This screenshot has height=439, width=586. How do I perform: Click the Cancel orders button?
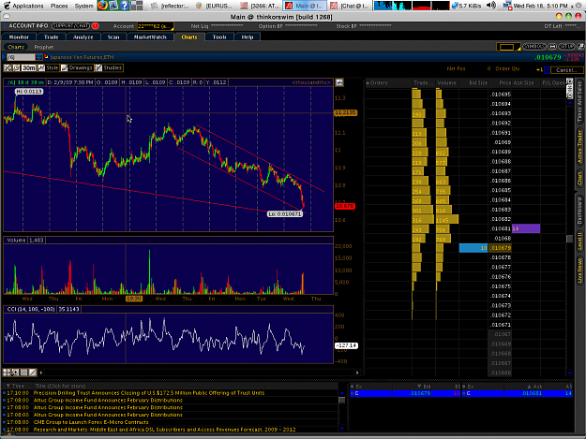[x=566, y=70]
